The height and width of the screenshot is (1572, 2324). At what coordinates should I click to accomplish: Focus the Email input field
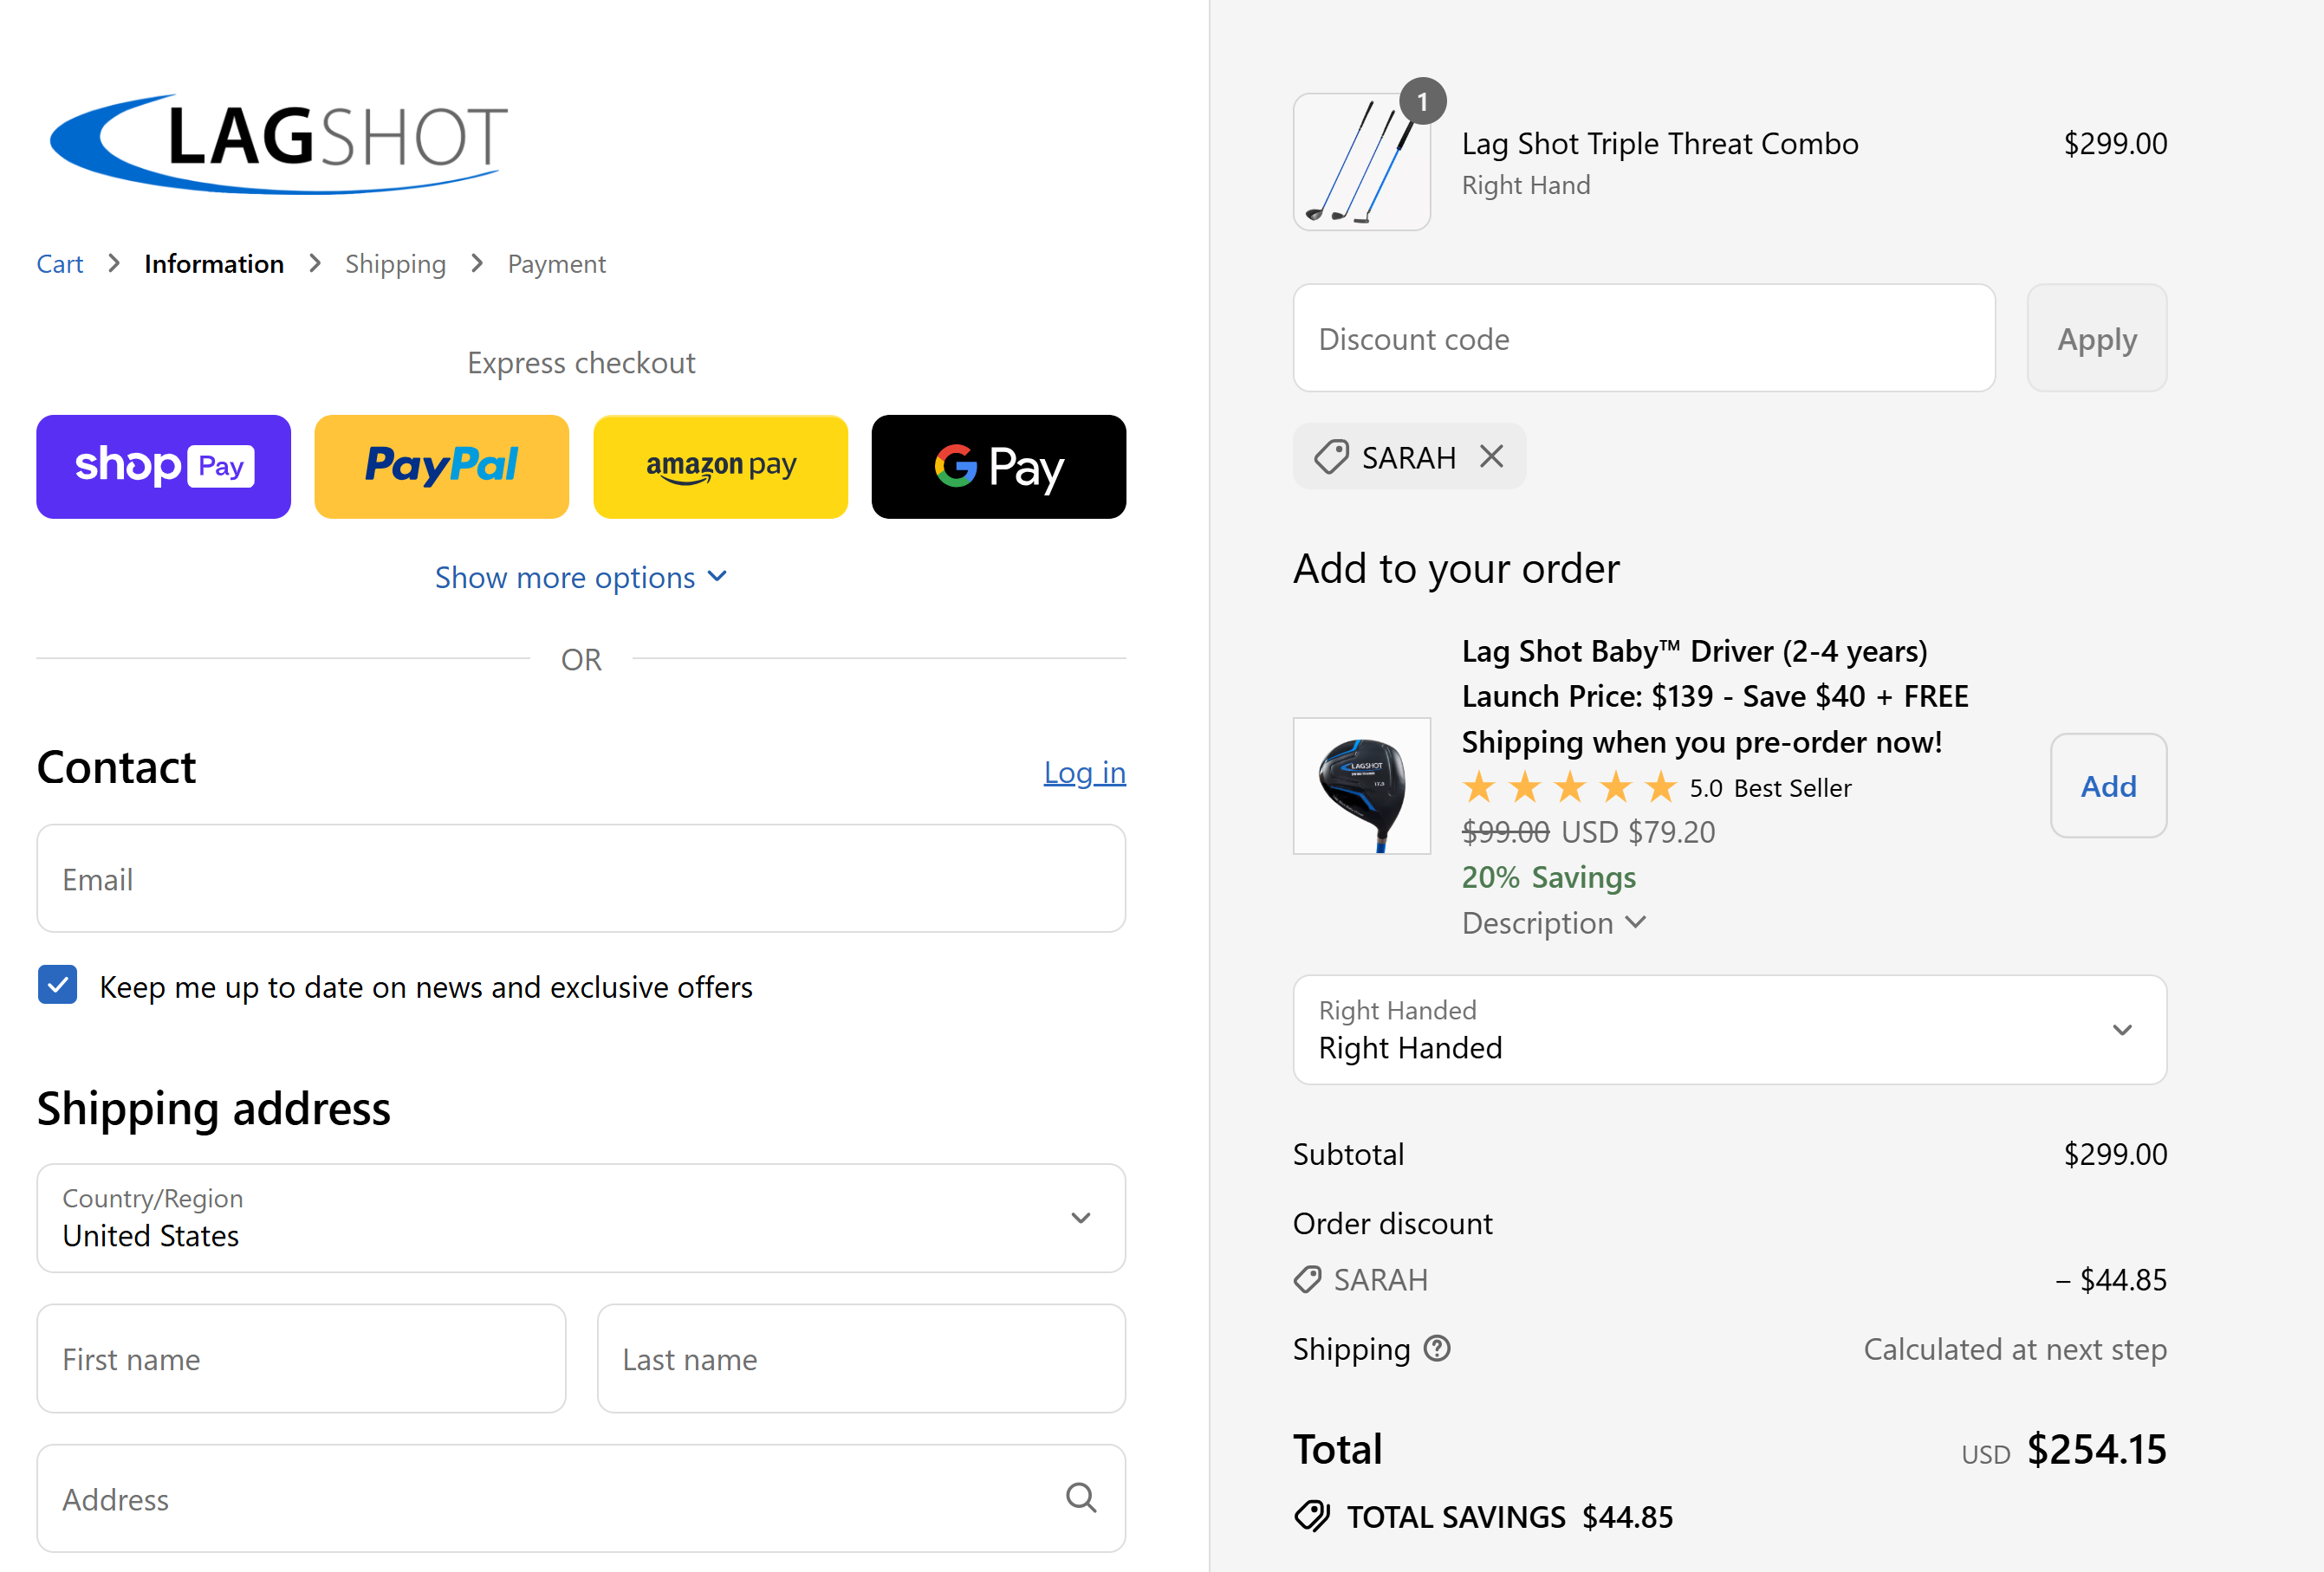[x=581, y=878]
